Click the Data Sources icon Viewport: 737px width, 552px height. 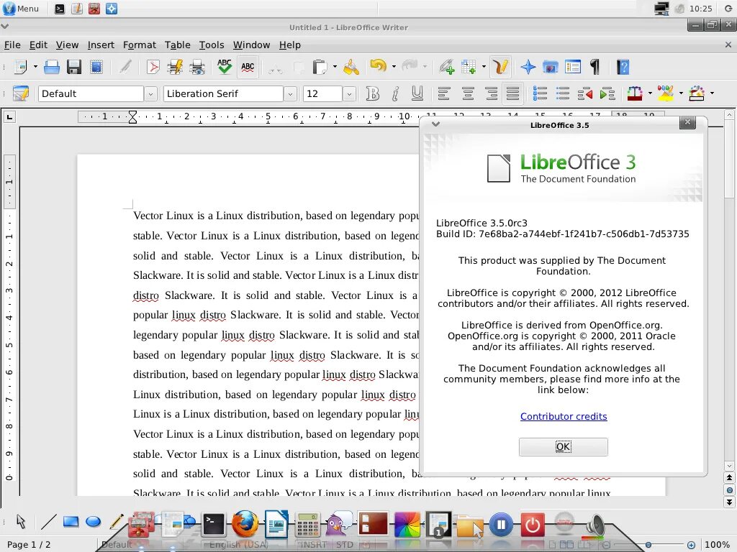click(572, 67)
